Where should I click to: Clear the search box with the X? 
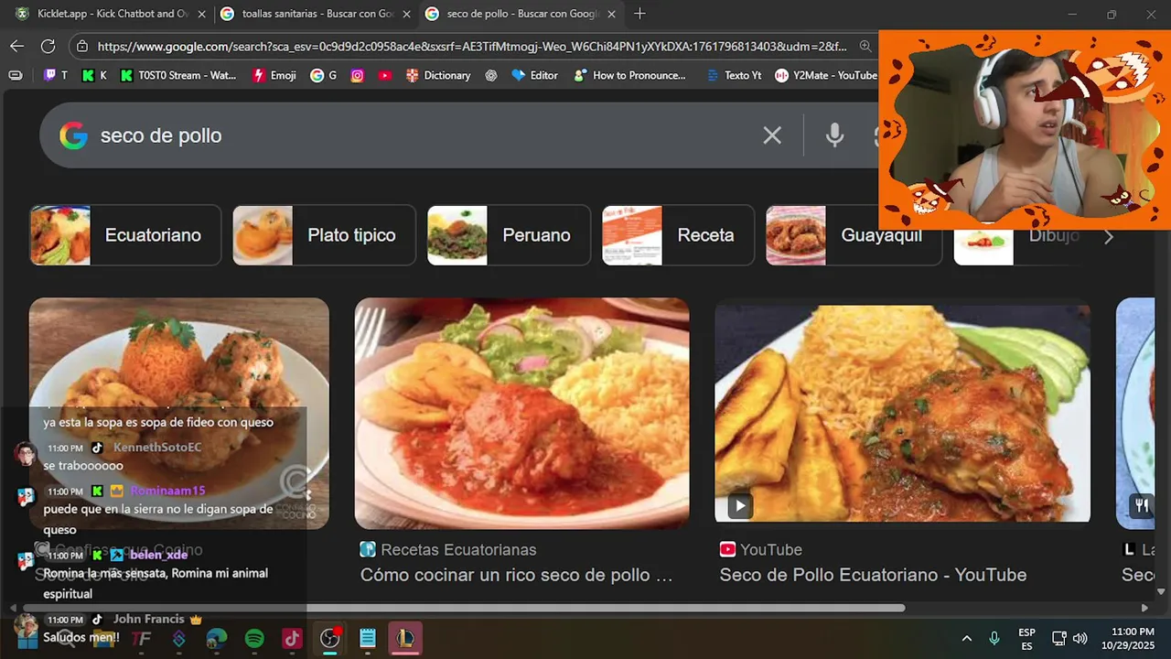click(772, 135)
